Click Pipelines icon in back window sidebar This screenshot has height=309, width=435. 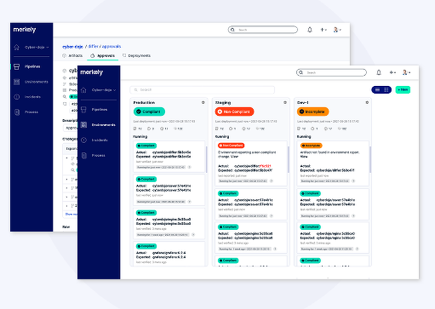point(17,67)
